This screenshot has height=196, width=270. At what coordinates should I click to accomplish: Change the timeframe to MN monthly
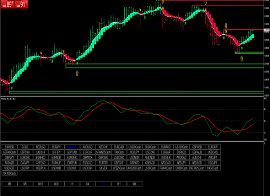(x=135, y=184)
